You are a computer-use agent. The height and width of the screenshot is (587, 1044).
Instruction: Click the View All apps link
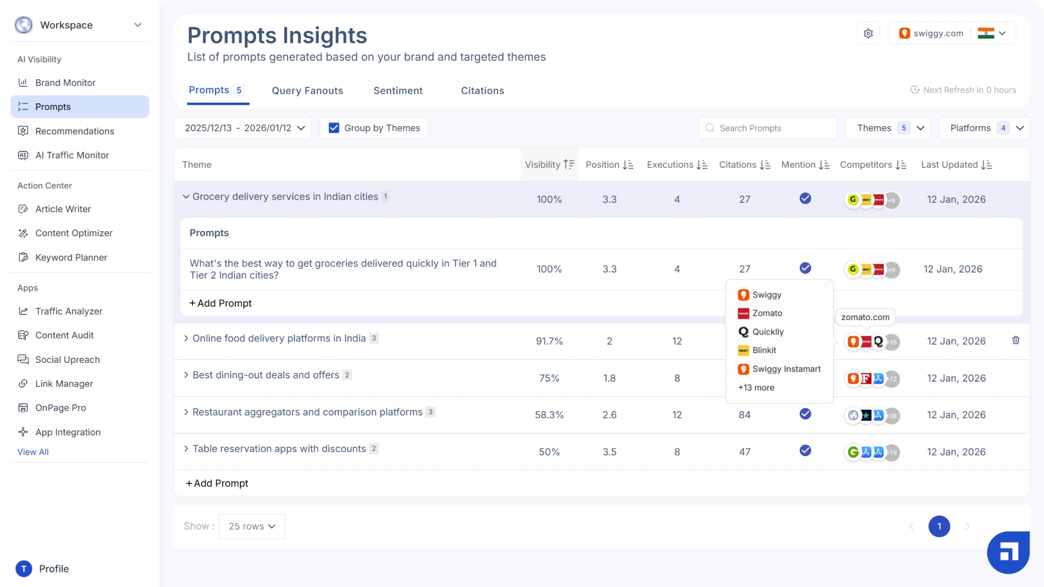click(33, 452)
